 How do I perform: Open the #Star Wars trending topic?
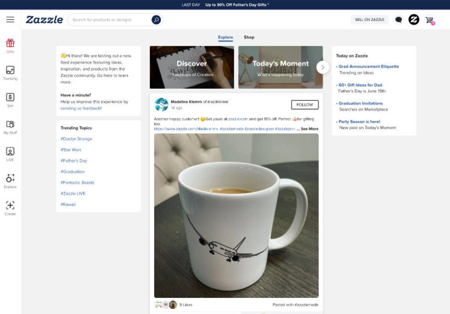click(71, 150)
